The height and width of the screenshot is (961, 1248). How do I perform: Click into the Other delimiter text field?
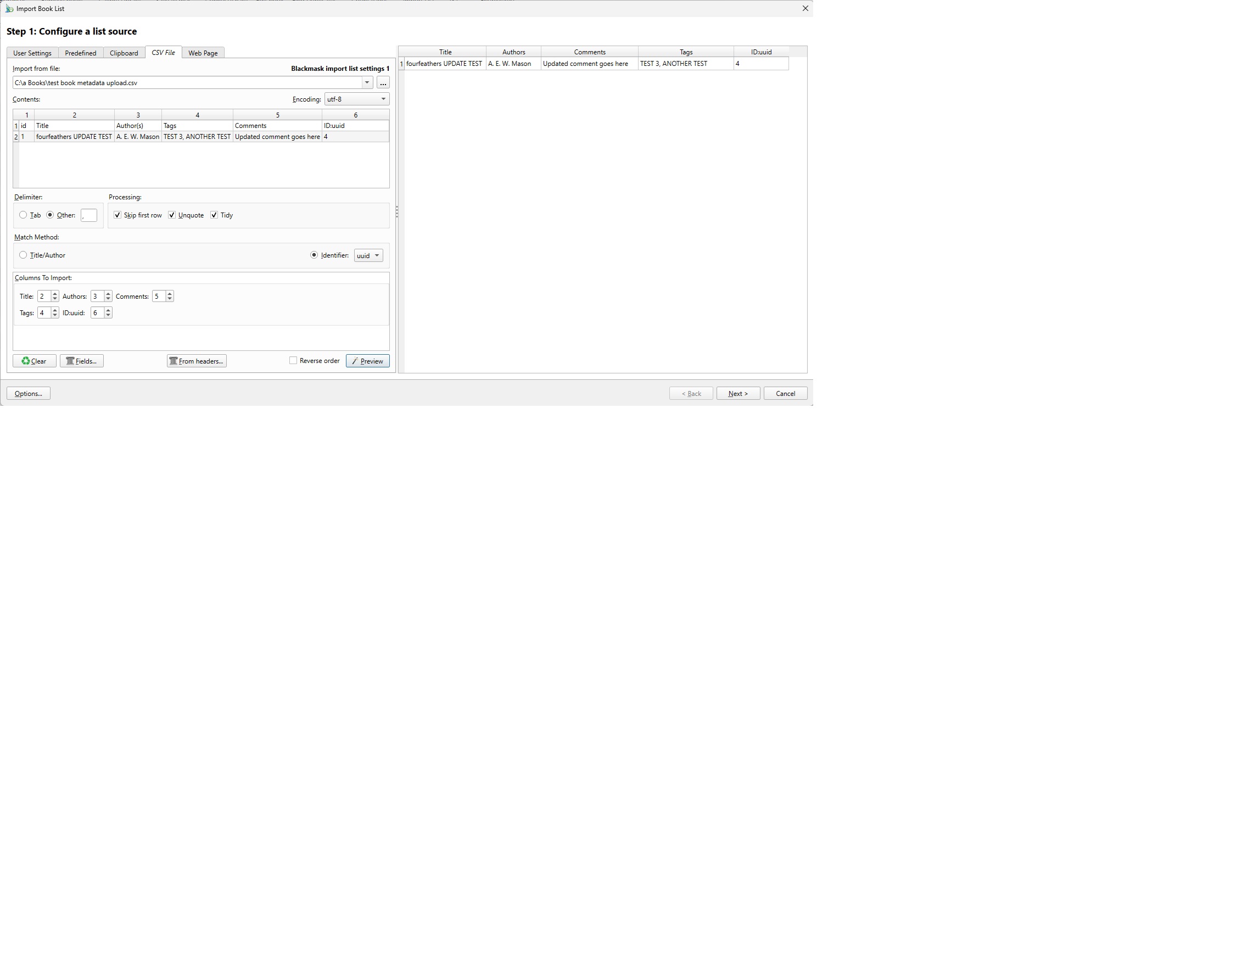pyautogui.click(x=88, y=215)
